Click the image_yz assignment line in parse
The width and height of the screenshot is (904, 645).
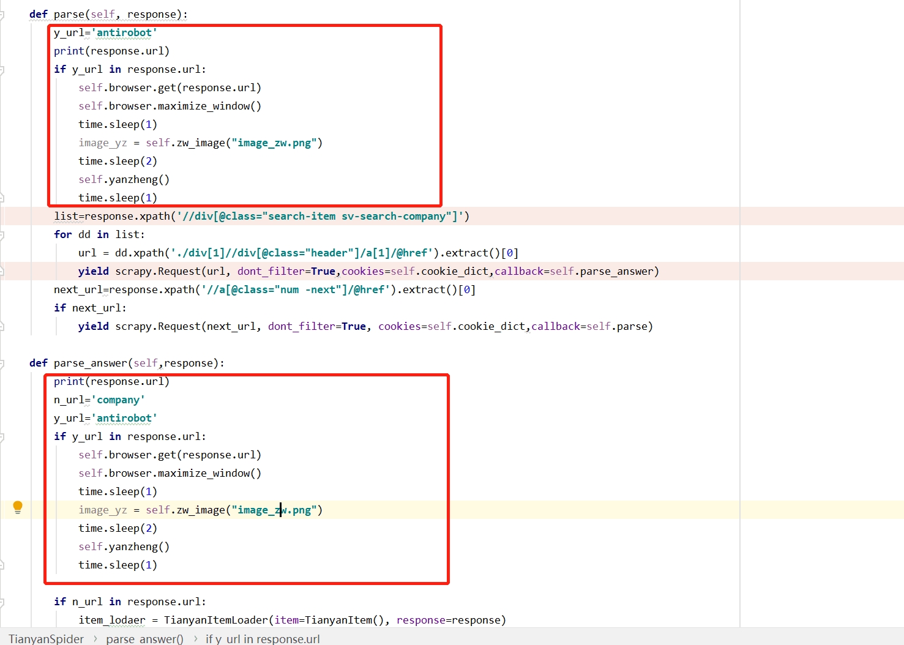coord(200,143)
